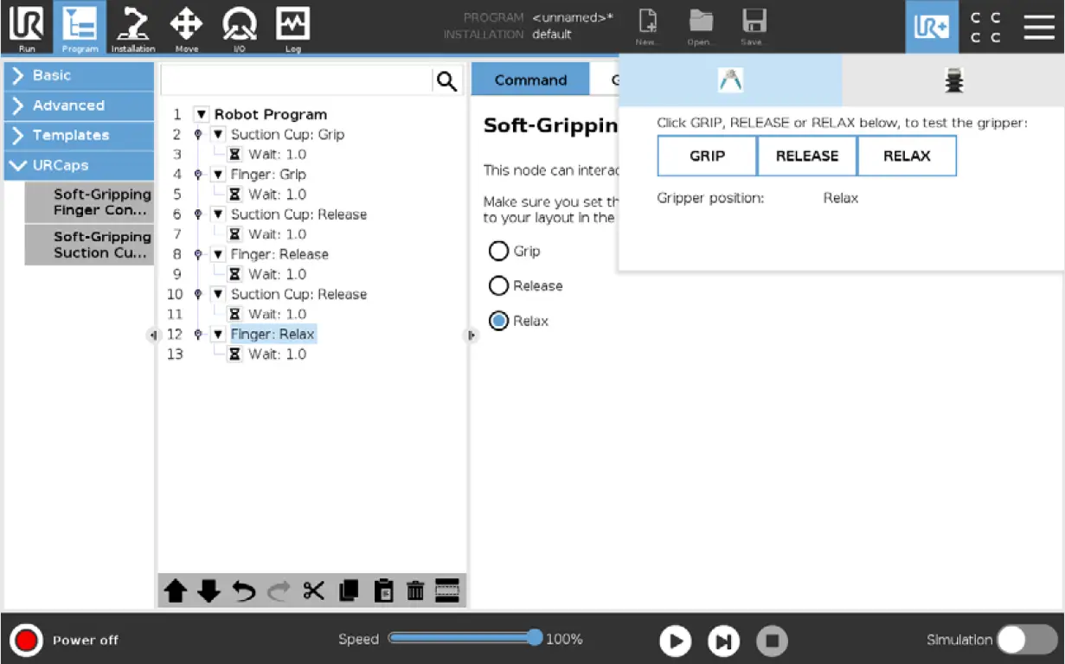Select the suction cup tab icon

953,81
